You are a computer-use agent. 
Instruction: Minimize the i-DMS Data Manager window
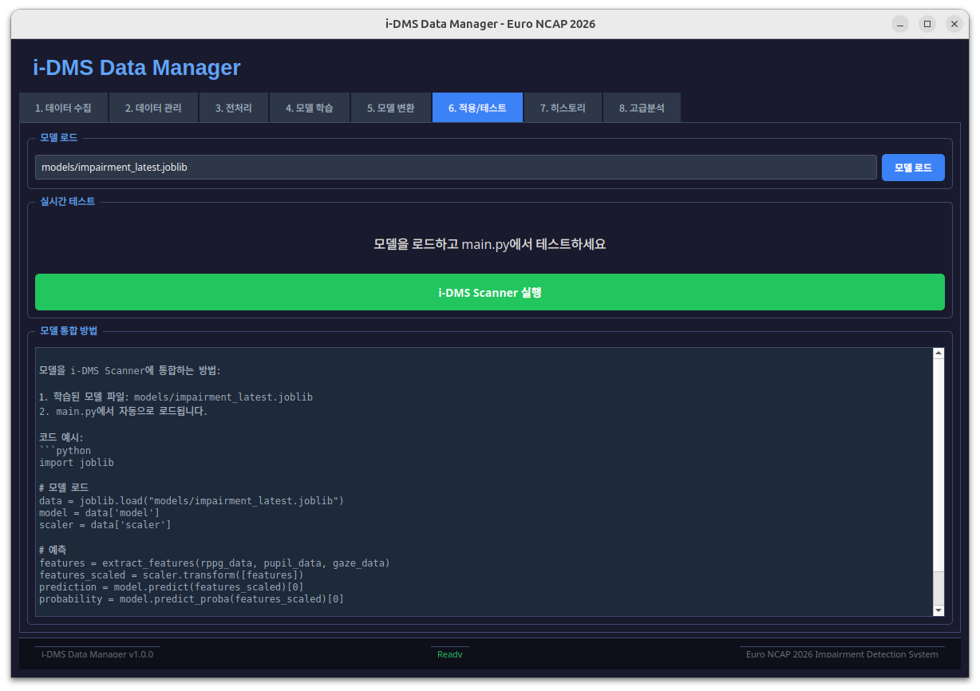[899, 23]
